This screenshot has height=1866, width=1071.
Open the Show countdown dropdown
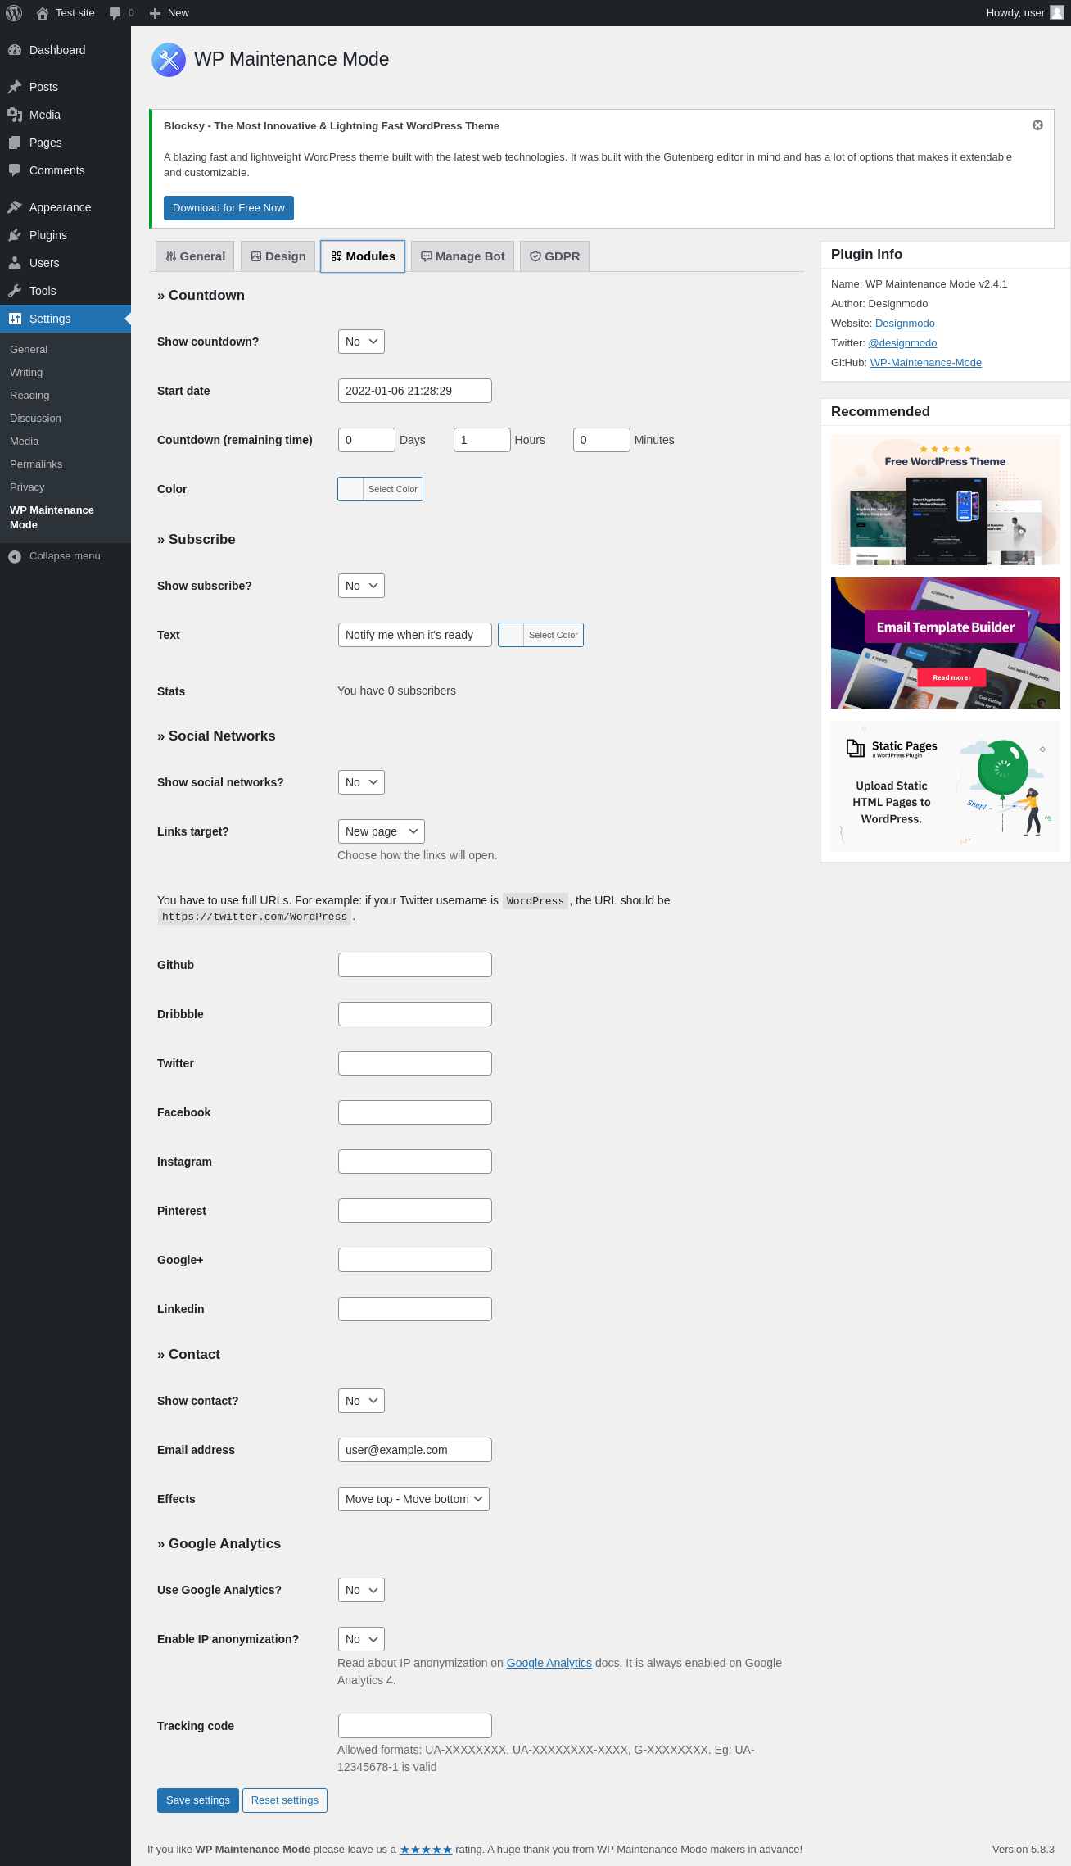(x=361, y=342)
